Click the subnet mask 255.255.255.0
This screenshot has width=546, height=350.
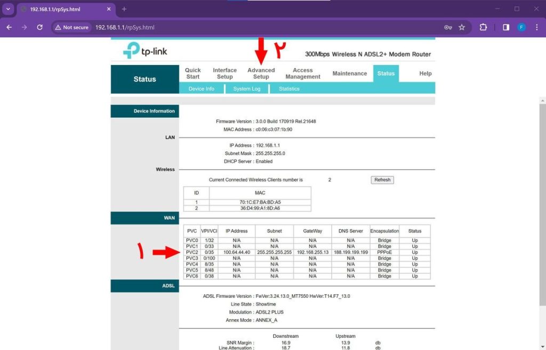pos(270,153)
